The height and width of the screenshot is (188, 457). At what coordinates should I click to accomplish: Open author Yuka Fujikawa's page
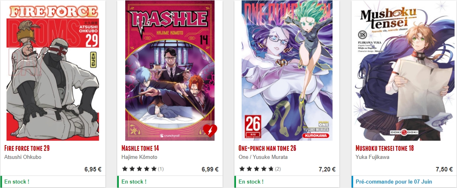[373, 157]
